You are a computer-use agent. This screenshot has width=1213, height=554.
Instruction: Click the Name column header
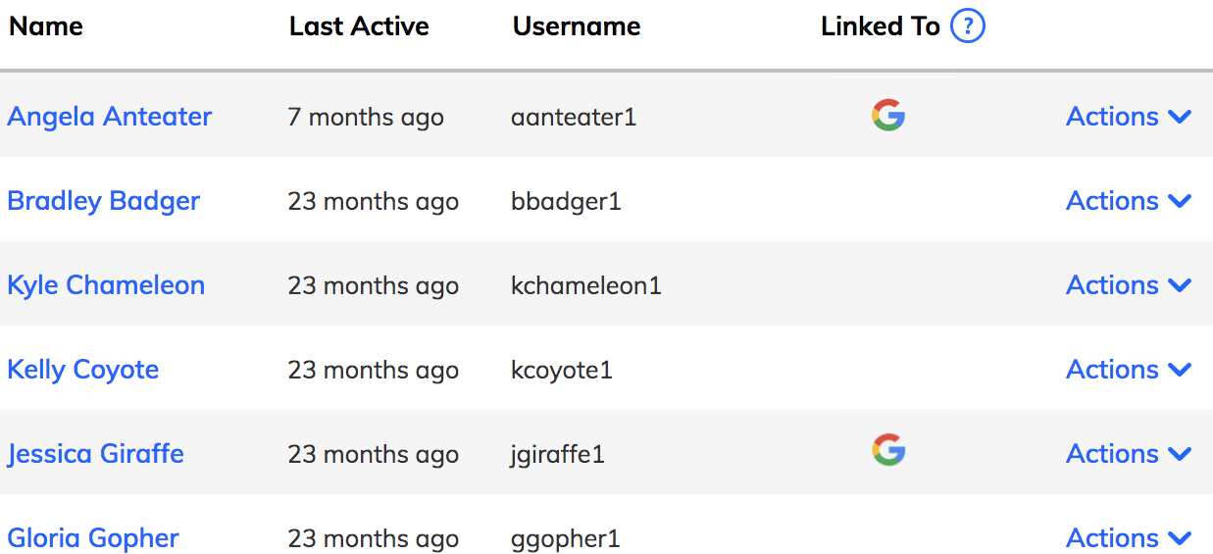46,26
